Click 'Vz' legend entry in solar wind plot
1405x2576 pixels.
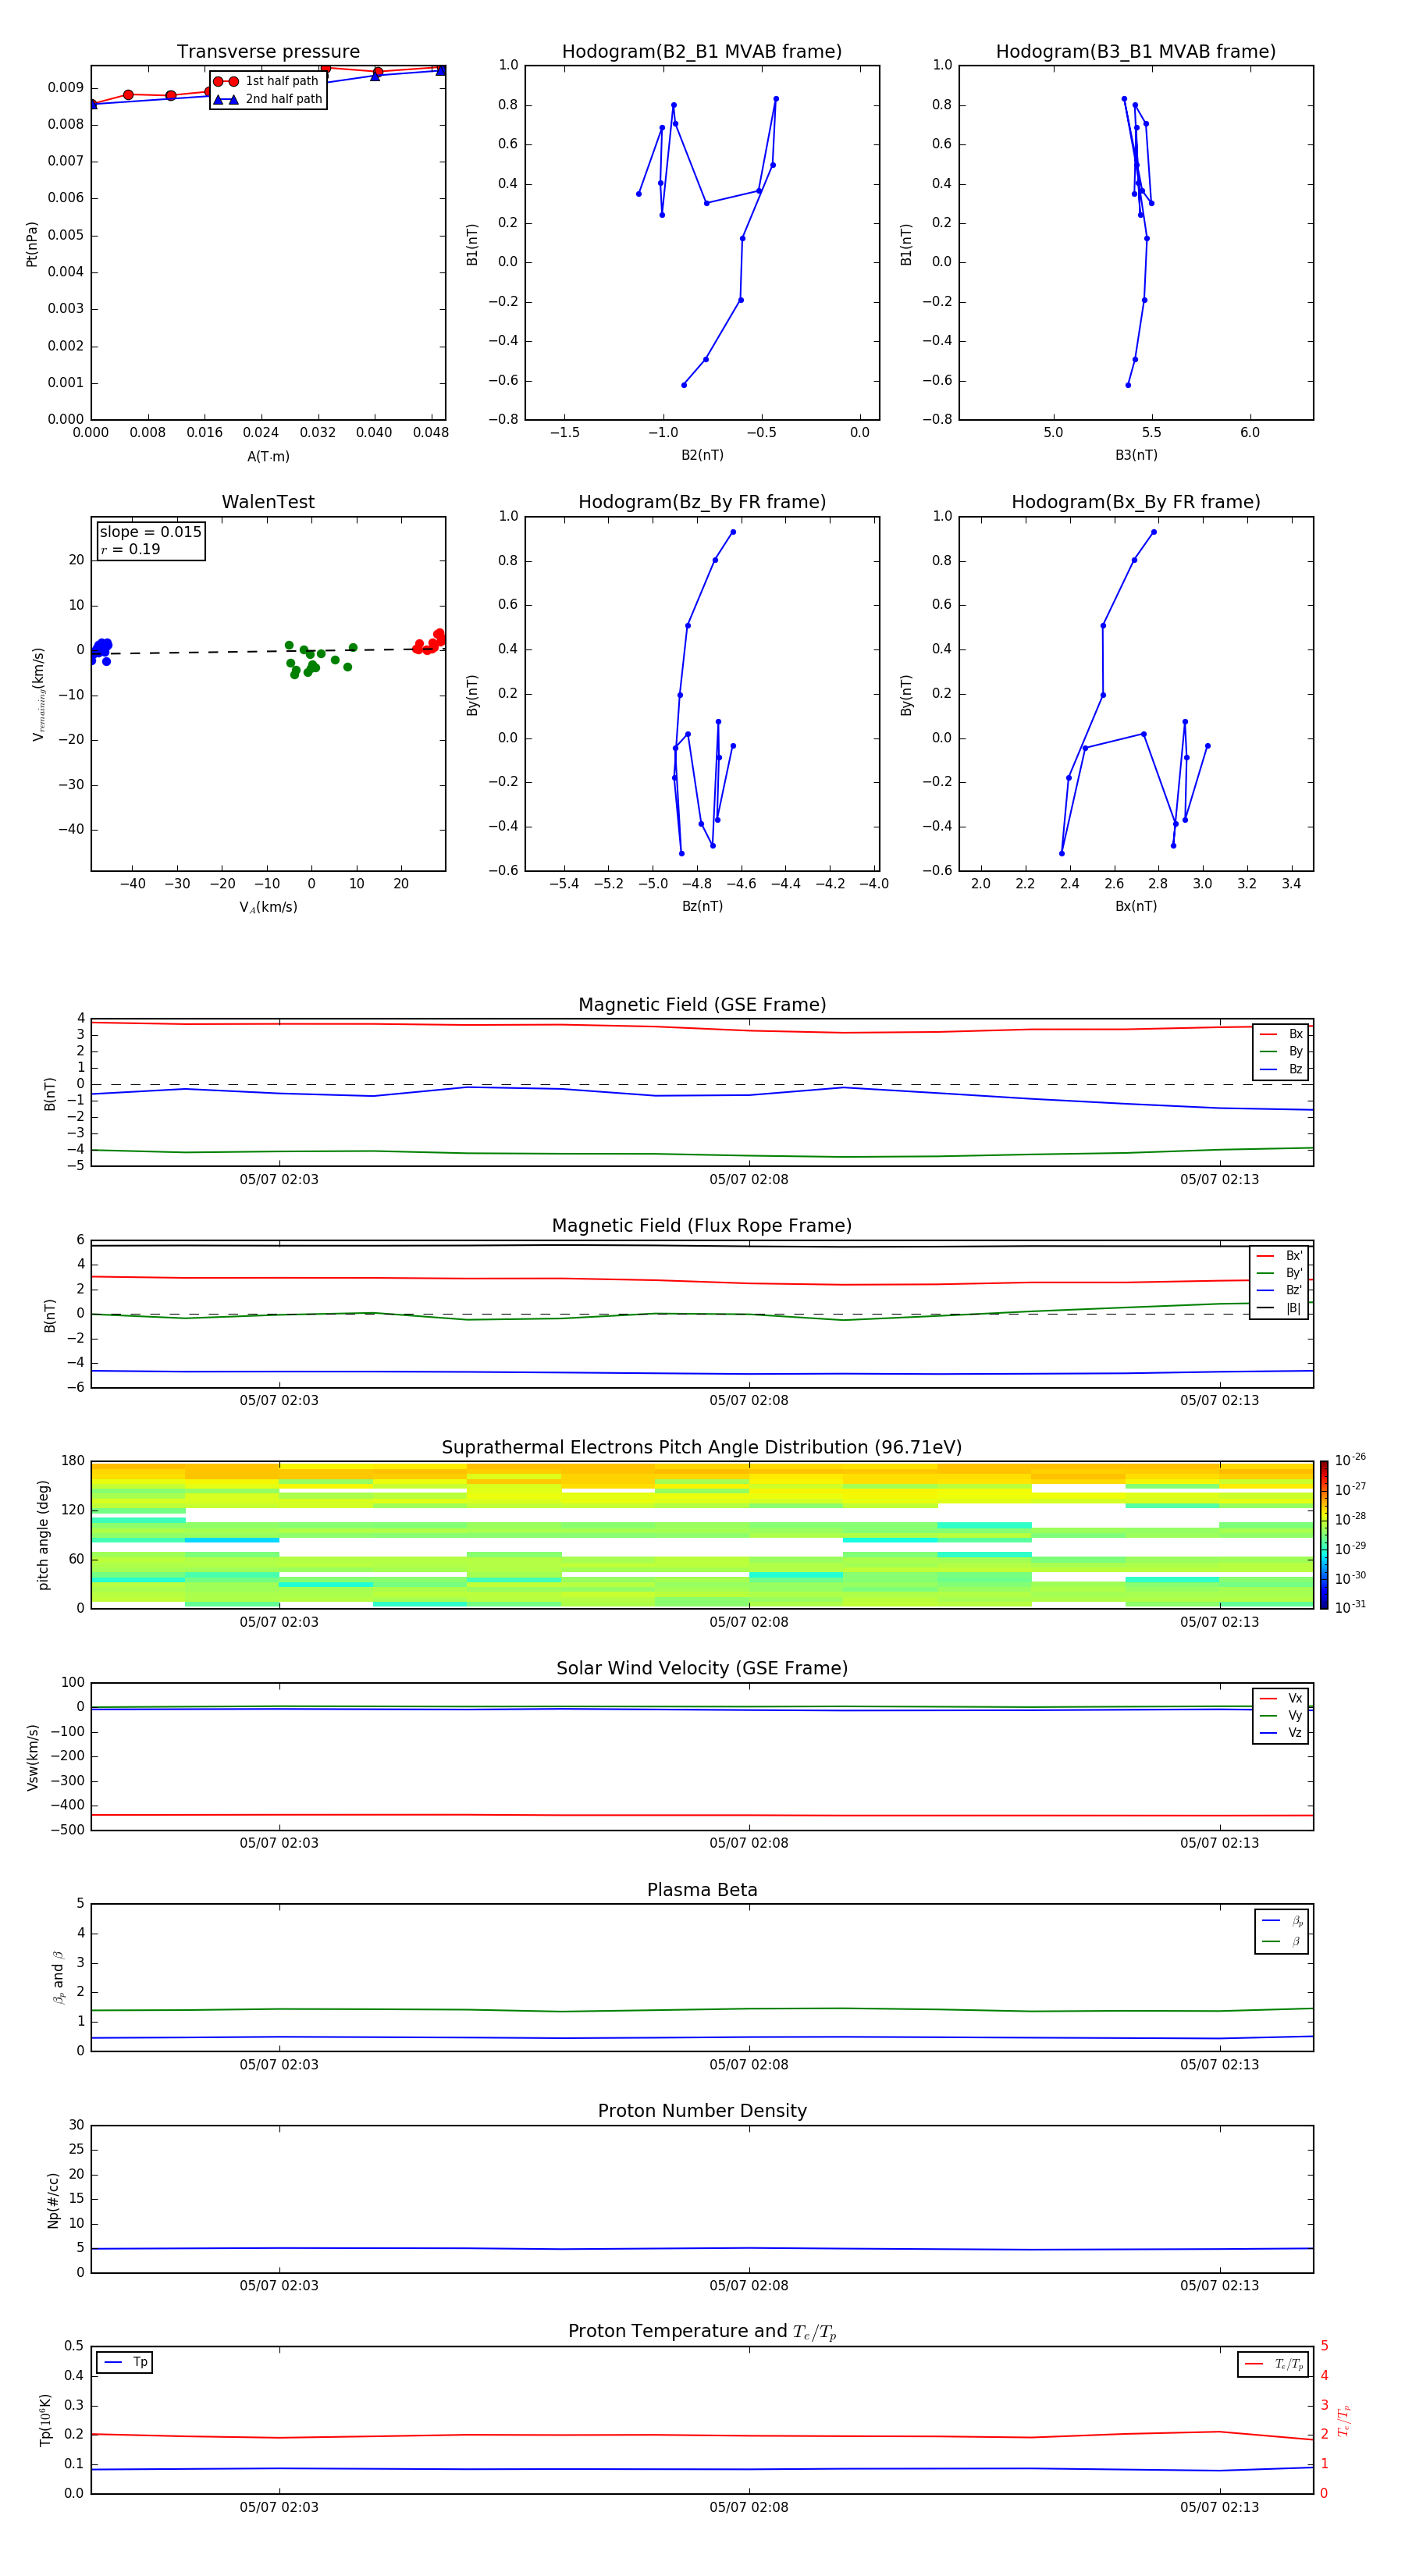(x=1281, y=1733)
